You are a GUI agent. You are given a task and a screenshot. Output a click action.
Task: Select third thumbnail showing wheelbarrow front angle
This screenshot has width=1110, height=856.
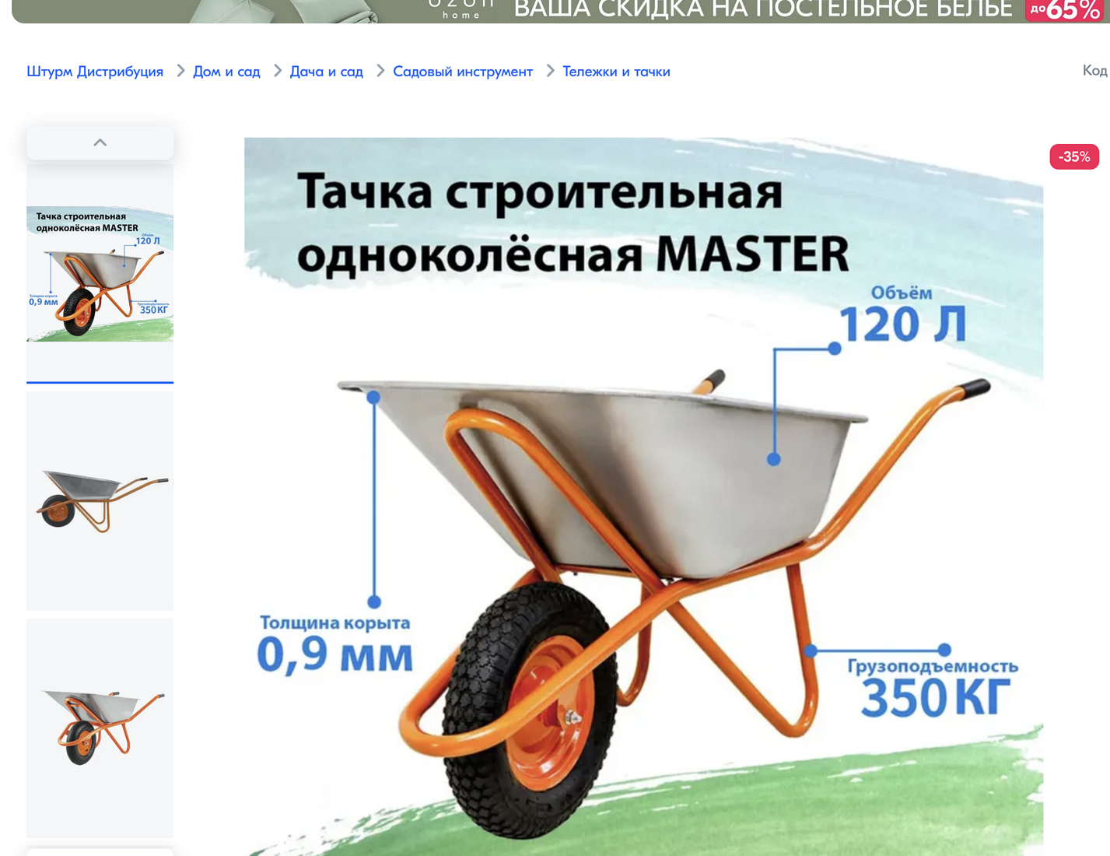coord(100,728)
